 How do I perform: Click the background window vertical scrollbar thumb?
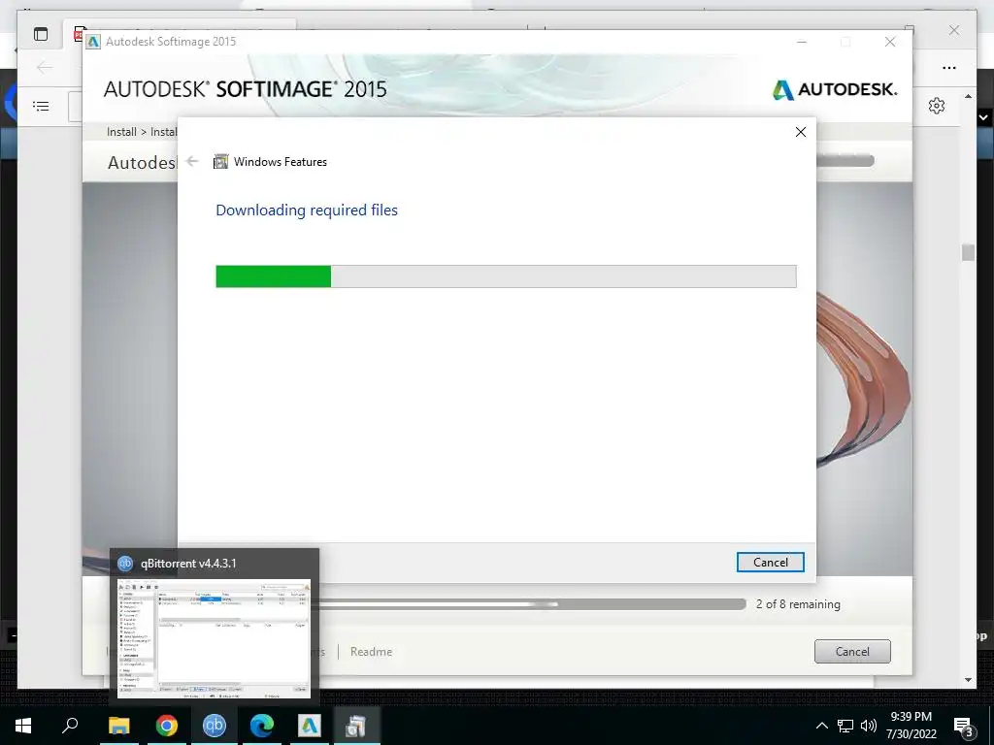click(x=968, y=252)
